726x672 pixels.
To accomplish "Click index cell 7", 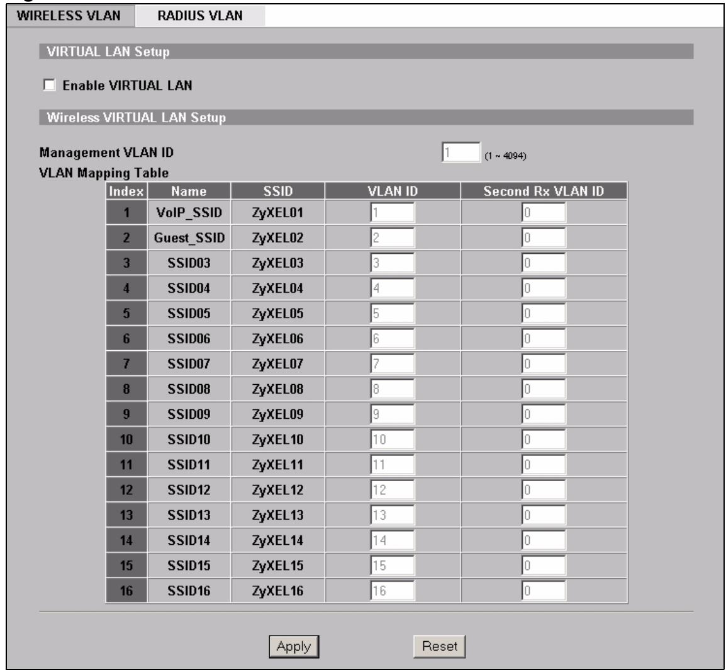I will click(x=126, y=364).
